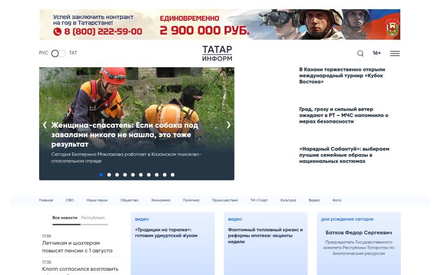Toggle the РУС/ТАТ language switch
440x275 pixels.
click(59, 53)
